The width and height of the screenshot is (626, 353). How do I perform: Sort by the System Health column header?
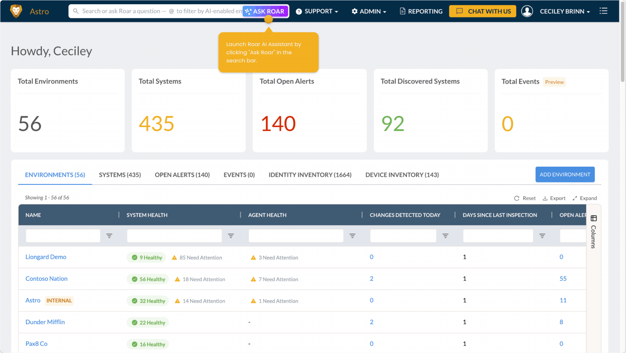(x=147, y=215)
